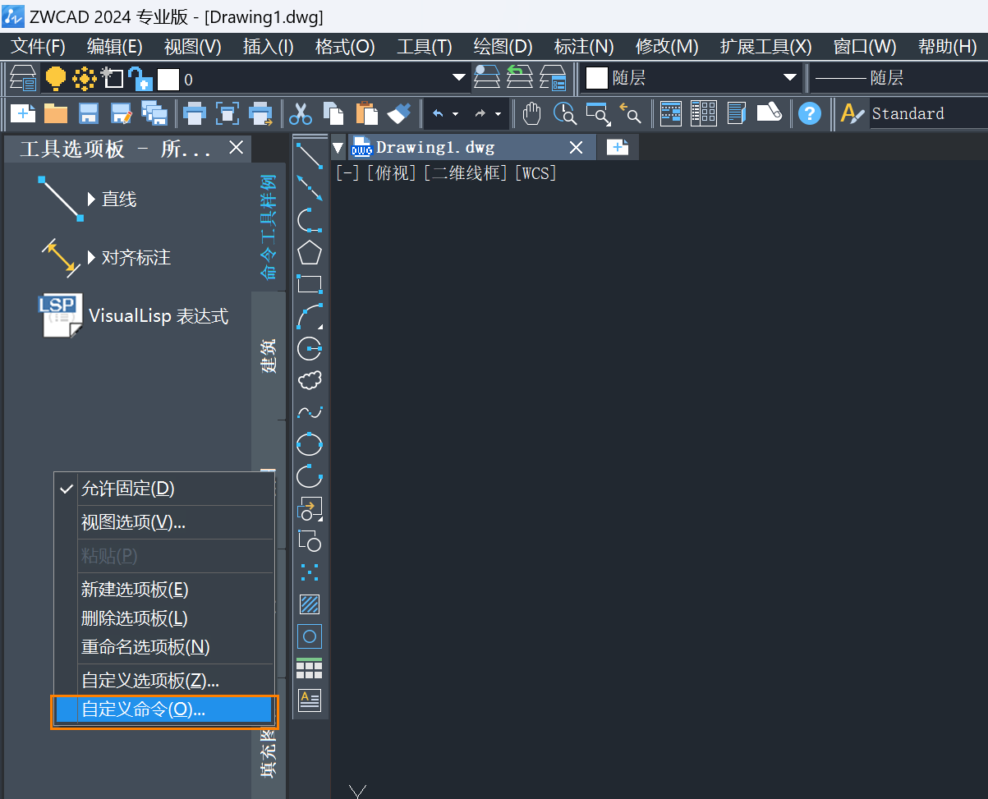Open the Layer Properties Manager icon
The width and height of the screenshot is (988, 799).
click(x=23, y=79)
